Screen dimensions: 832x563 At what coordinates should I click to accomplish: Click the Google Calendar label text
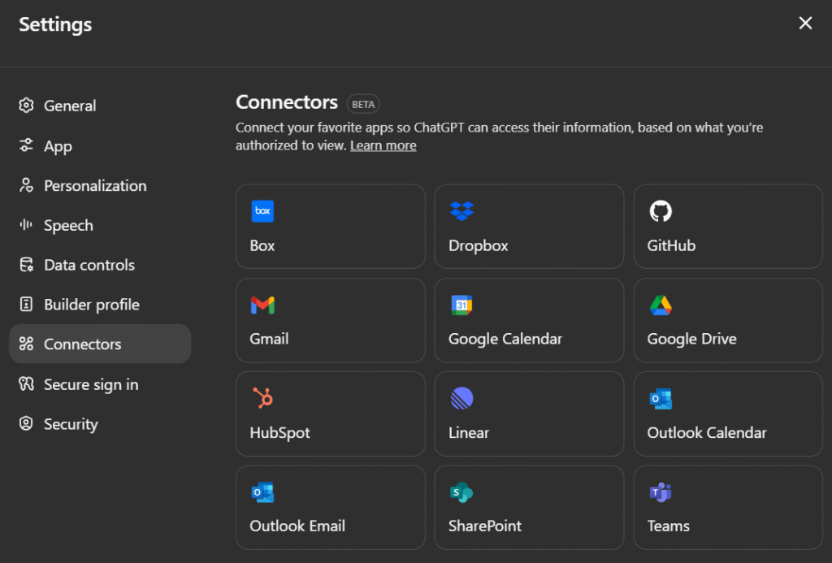505,339
